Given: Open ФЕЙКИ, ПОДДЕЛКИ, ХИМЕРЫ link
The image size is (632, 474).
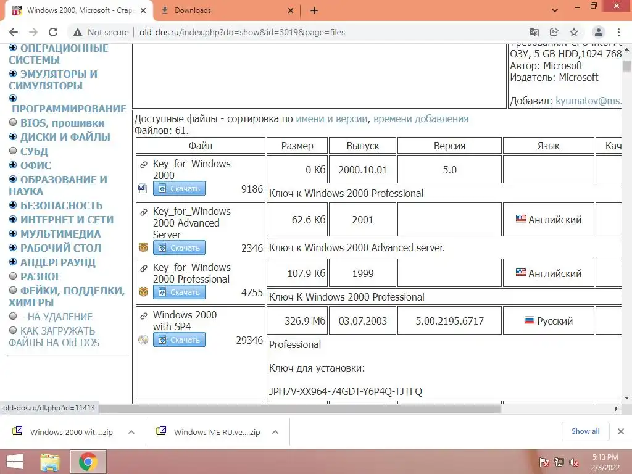Looking at the screenshot, I should [x=67, y=296].
